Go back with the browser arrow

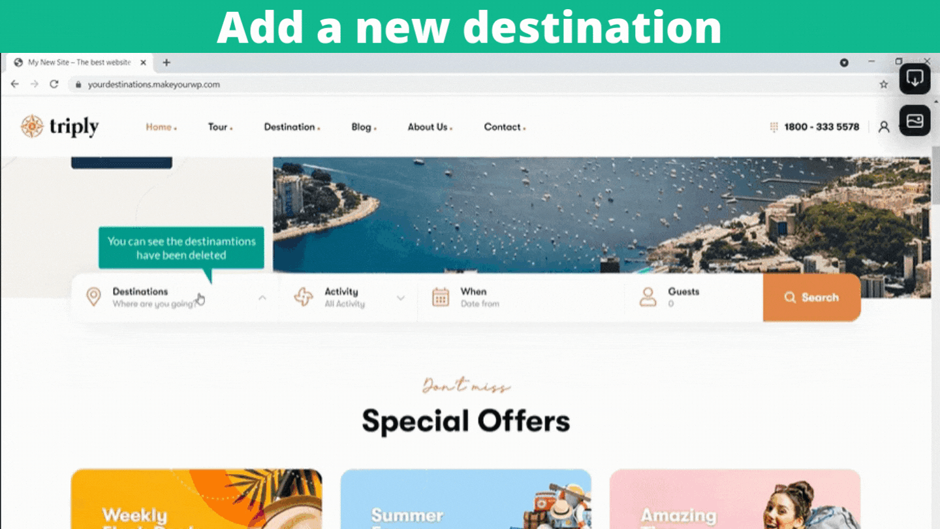[x=15, y=84]
